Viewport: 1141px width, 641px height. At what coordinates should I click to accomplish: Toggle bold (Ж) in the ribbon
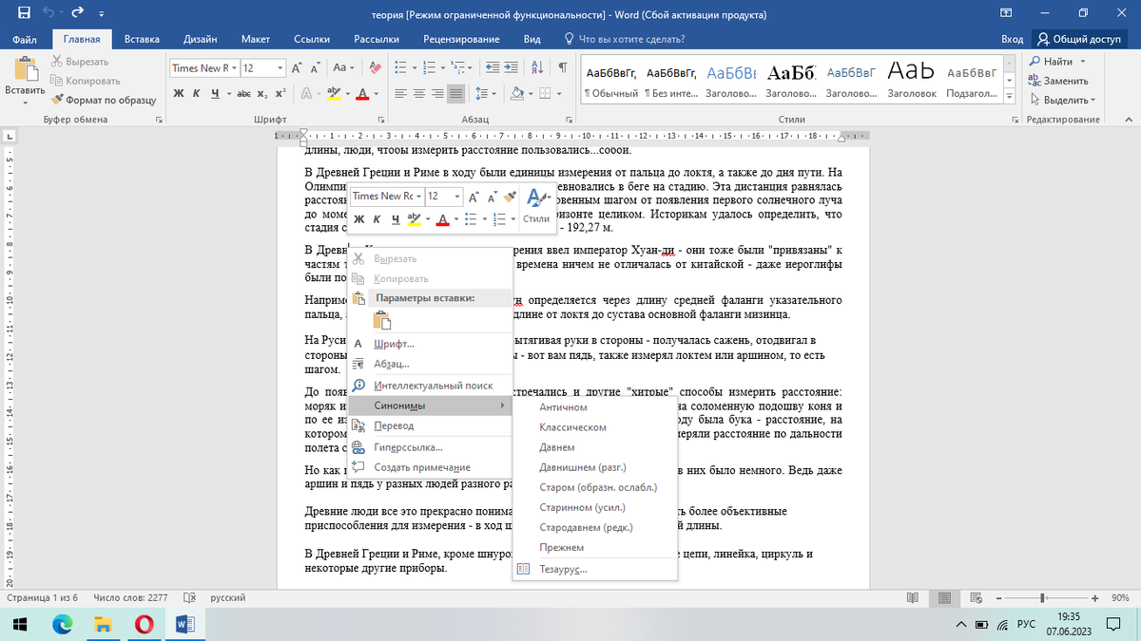(179, 93)
